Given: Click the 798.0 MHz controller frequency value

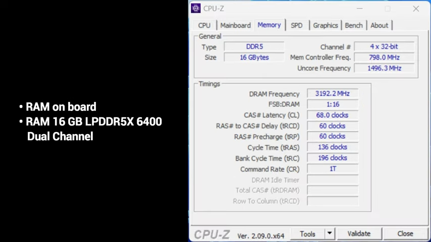Looking at the screenshot, I should (x=384, y=57).
